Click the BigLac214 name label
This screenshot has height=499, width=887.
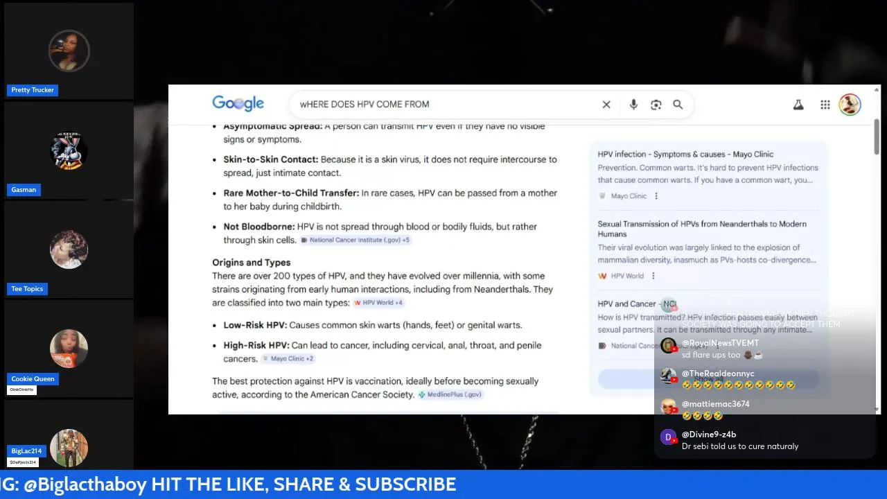click(26, 451)
